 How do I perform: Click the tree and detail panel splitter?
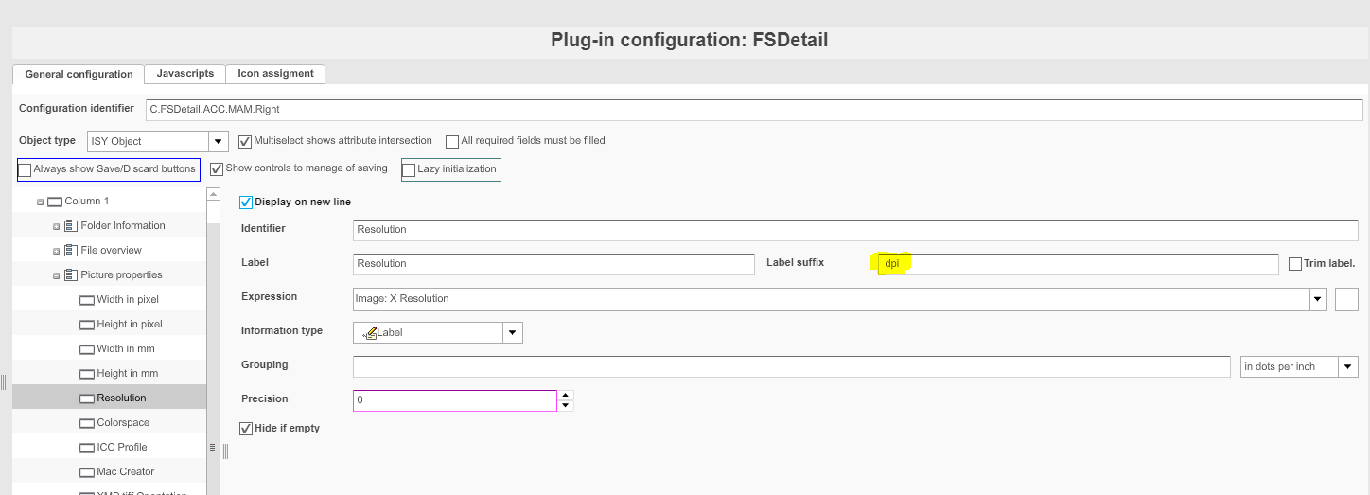[x=225, y=452]
